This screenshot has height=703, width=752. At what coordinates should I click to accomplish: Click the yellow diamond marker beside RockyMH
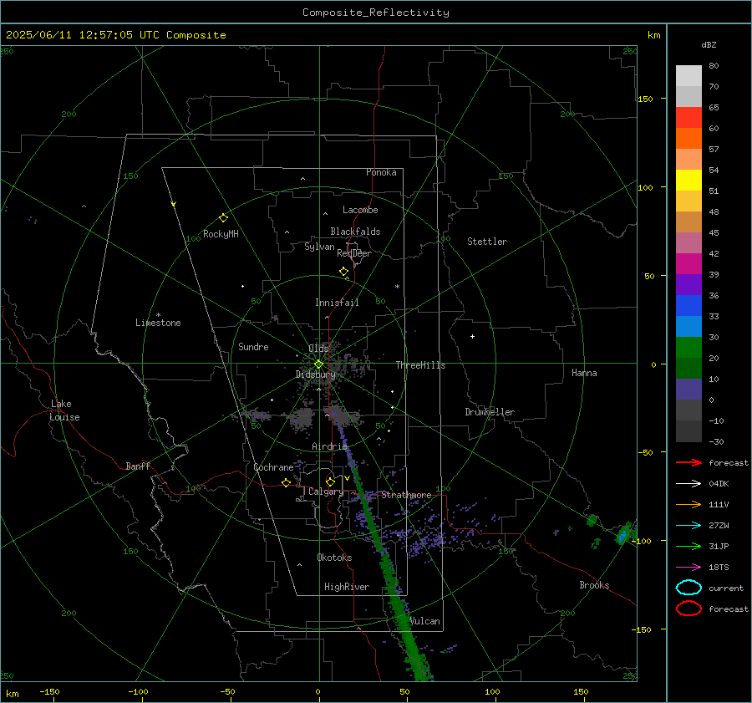[x=223, y=218]
